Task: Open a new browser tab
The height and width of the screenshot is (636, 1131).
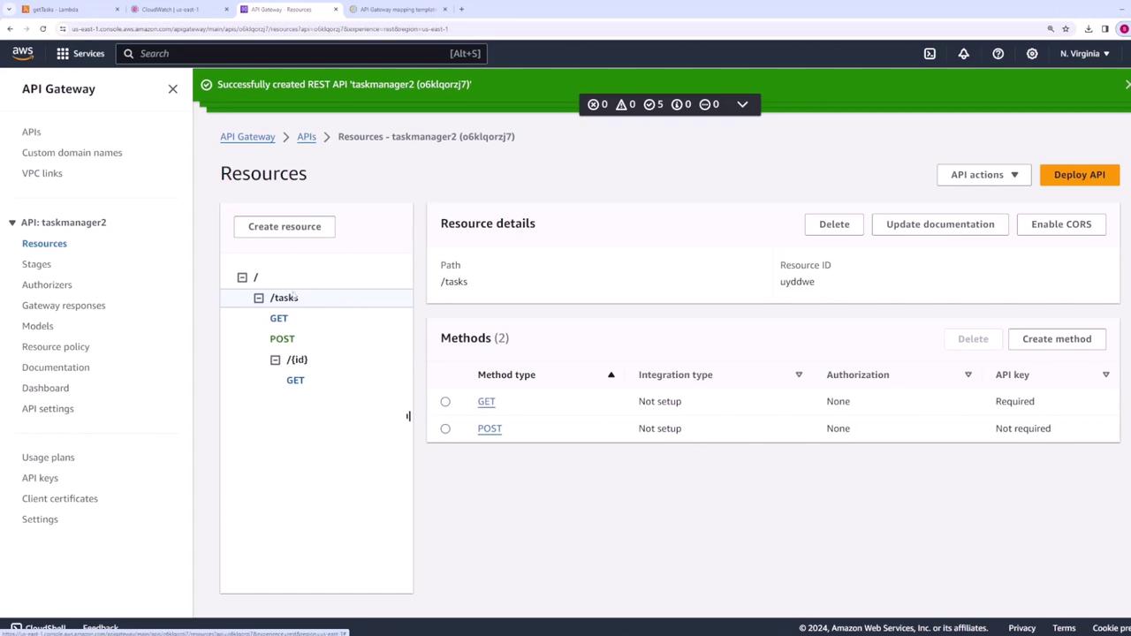Action: [x=461, y=9]
